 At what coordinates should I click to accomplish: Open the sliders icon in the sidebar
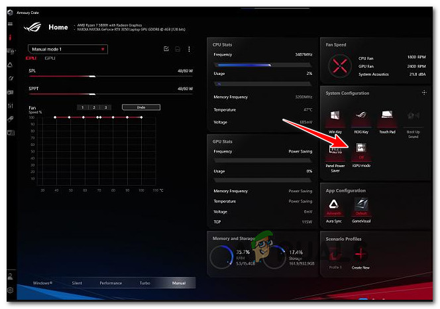[x=11, y=105]
